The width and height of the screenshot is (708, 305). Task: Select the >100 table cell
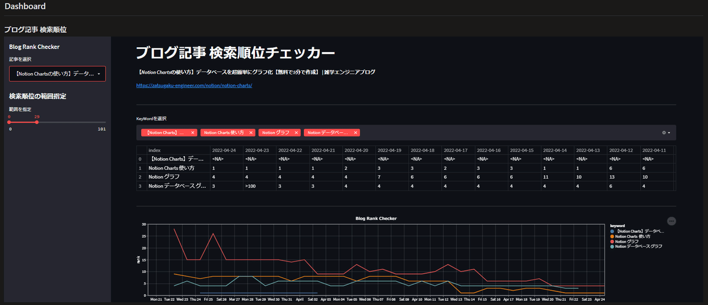click(259, 186)
